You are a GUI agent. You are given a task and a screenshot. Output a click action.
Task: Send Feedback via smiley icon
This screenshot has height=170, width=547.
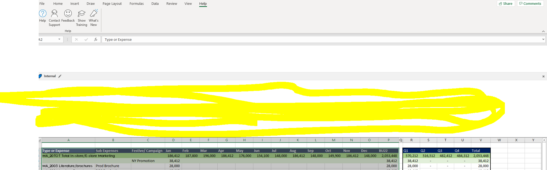point(68,16)
